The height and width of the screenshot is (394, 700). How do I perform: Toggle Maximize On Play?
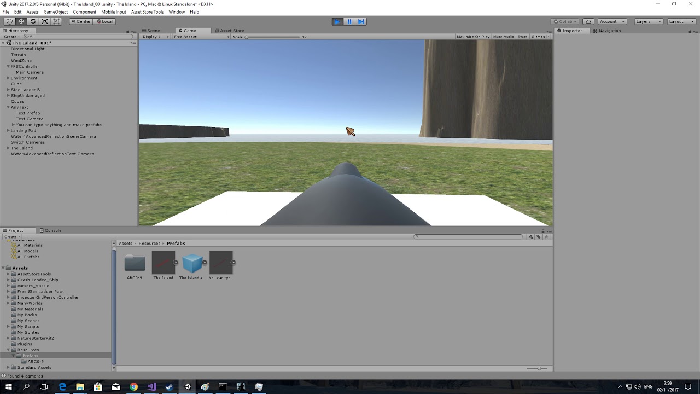pos(473,37)
